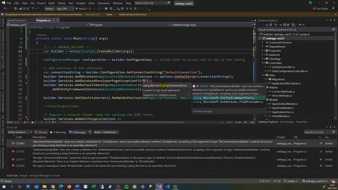Click Show Stack Trace in the notification bar
338x190 pixels.
point(93,14)
